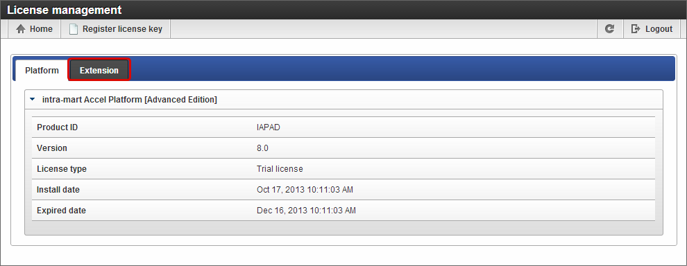
Task: Select the Product ID value IAPAD
Action: coord(268,127)
